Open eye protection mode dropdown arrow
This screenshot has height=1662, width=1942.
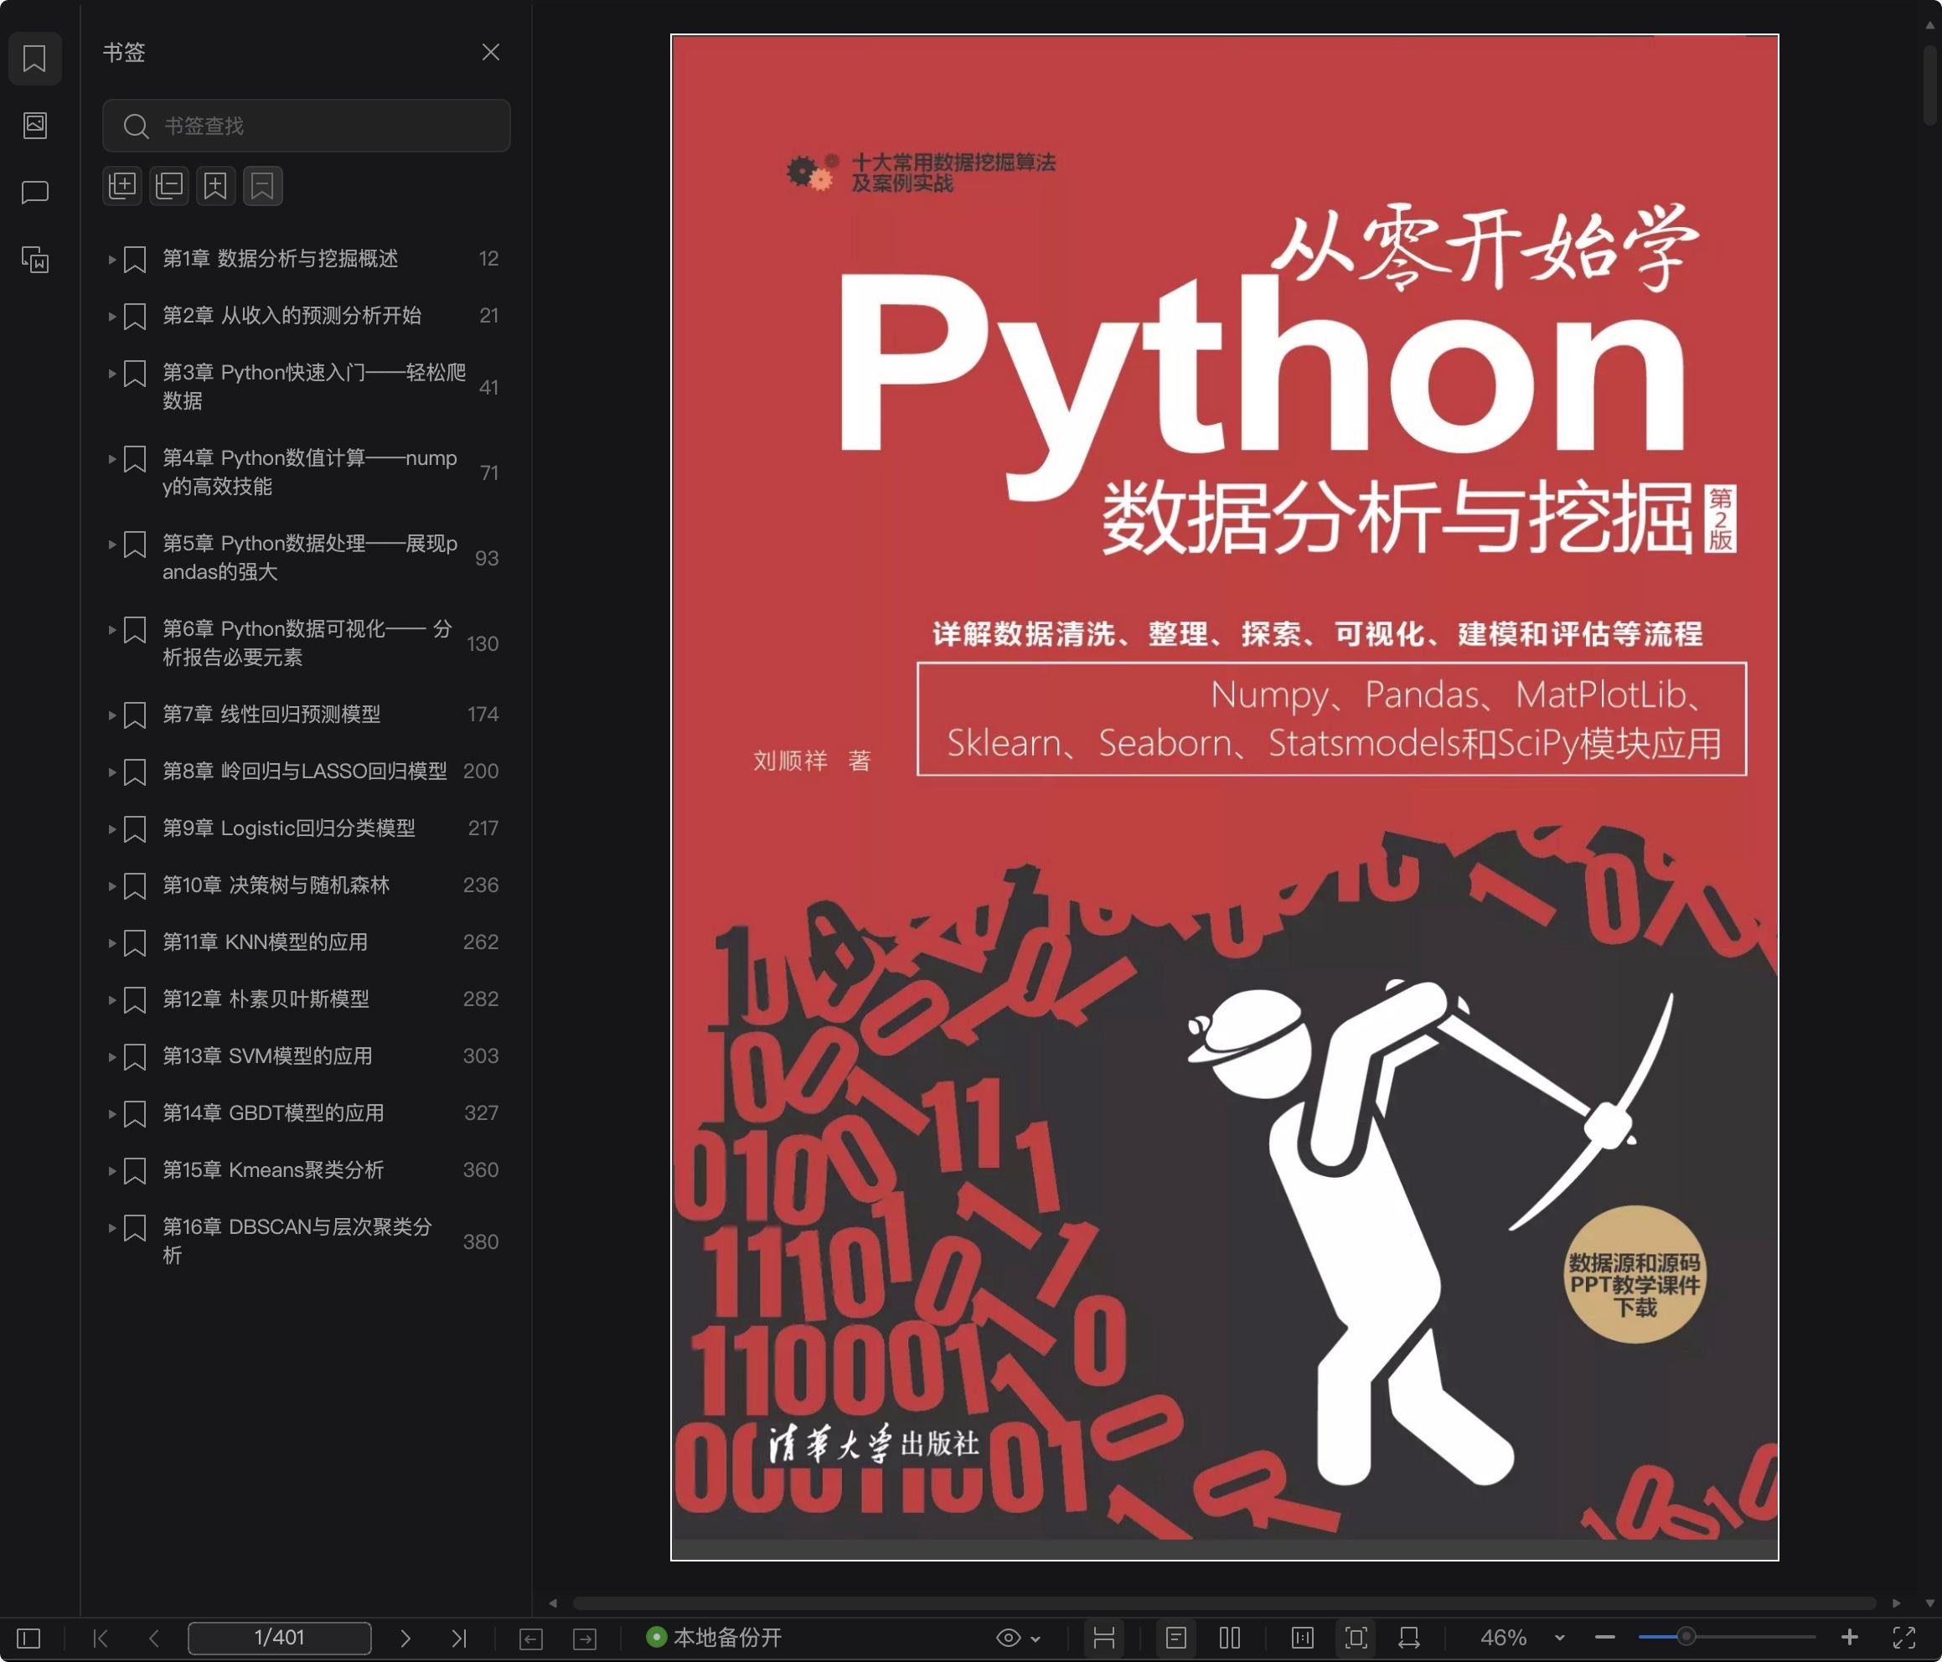tap(1036, 1639)
